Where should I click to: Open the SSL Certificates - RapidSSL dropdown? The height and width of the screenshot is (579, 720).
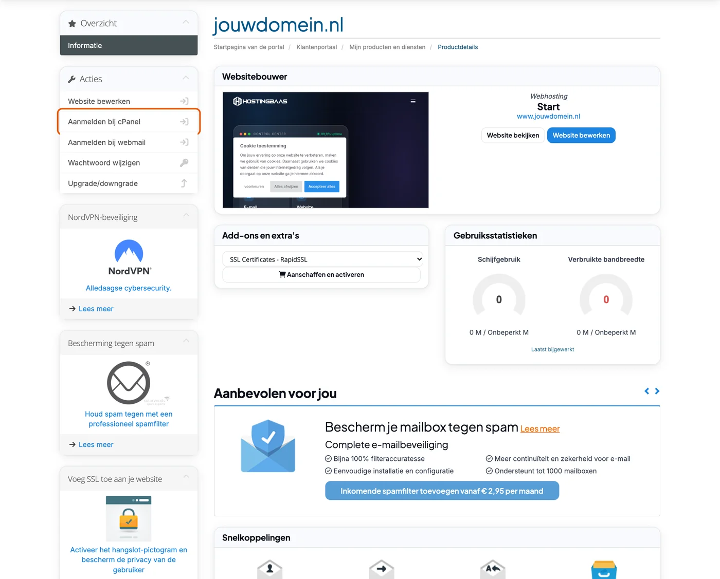(x=323, y=259)
